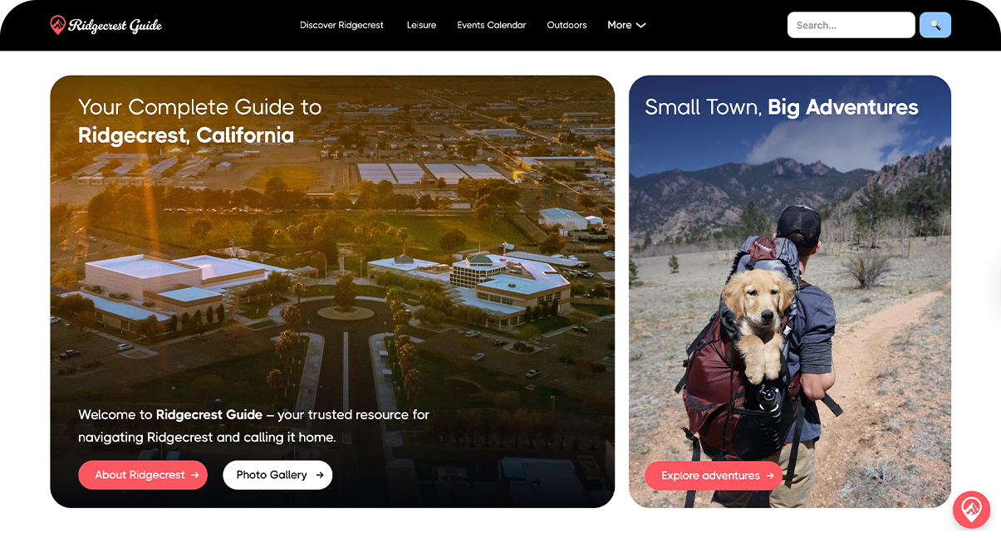The image size is (1001, 538).
Task: Select Outdoors in the navigation bar
Action: (x=567, y=25)
